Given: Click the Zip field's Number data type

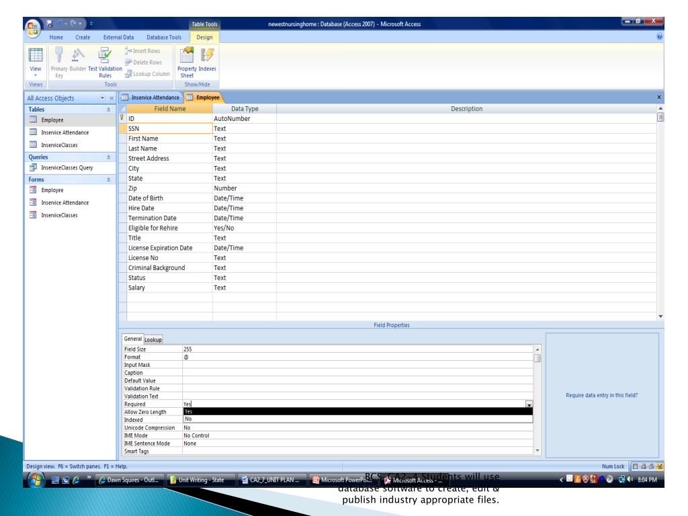Looking at the screenshot, I should point(244,188).
